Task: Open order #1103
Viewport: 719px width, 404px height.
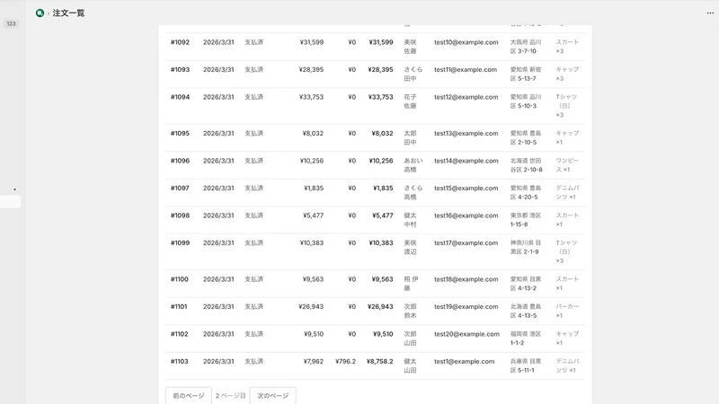Action: [x=179, y=362]
